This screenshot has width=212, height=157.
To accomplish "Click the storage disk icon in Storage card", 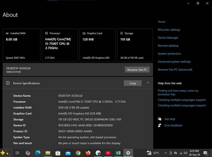I will click(x=121, y=33).
